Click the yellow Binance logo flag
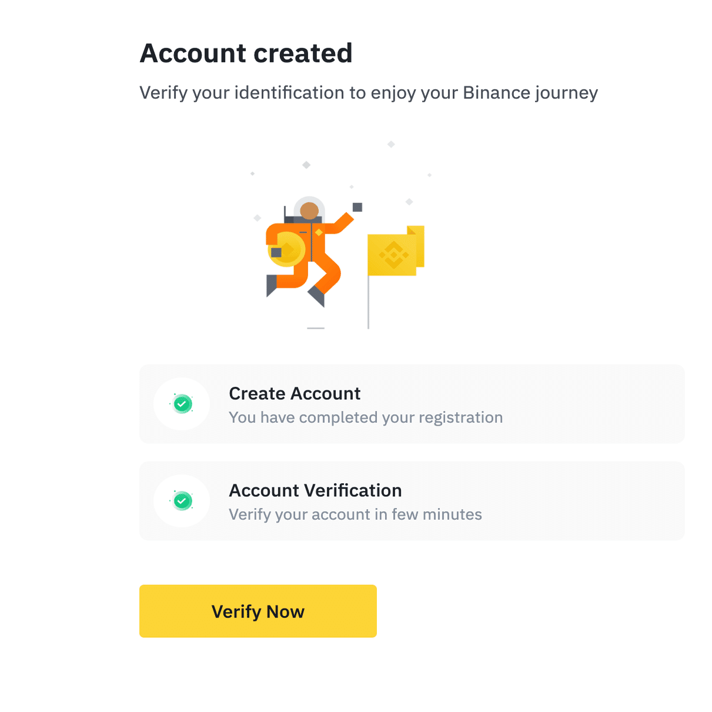Screen dimensions: 712x712 tap(392, 255)
